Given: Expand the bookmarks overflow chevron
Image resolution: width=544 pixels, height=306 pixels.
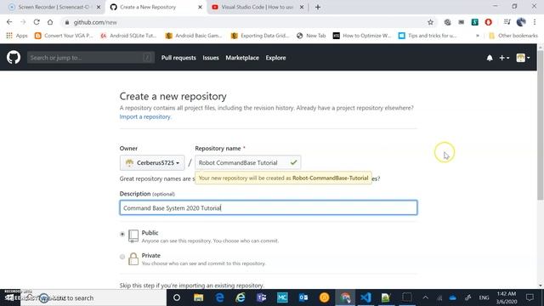Looking at the screenshot, I should click(478, 36).
